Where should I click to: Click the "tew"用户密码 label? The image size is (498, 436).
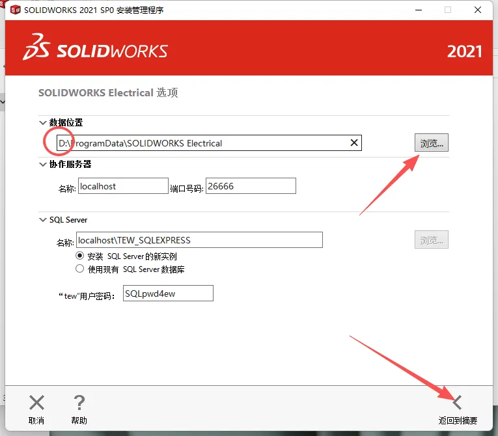pyautogui.click(x=87, y=296)
